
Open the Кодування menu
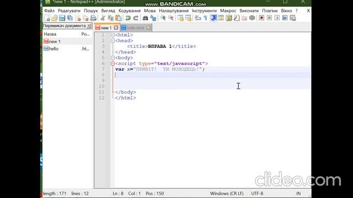130,11
